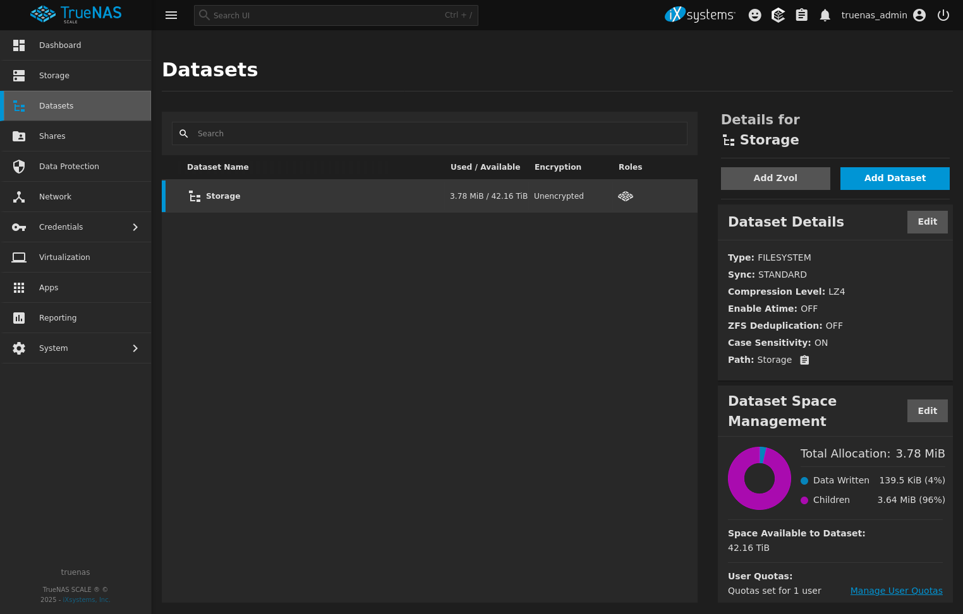Open the TrueCommand status icon
The width and height of the screenshot is (963, 614).
tap(778, 15)
